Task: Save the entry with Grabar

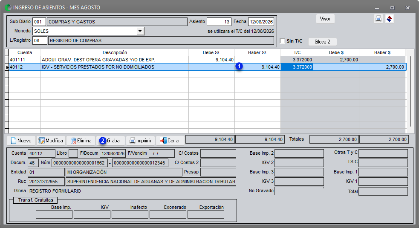Action: pyautogui.click(x=110, y=141)
